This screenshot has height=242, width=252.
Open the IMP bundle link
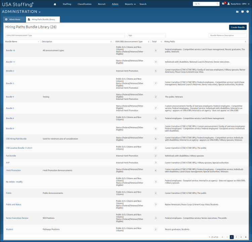coord(8,163)
